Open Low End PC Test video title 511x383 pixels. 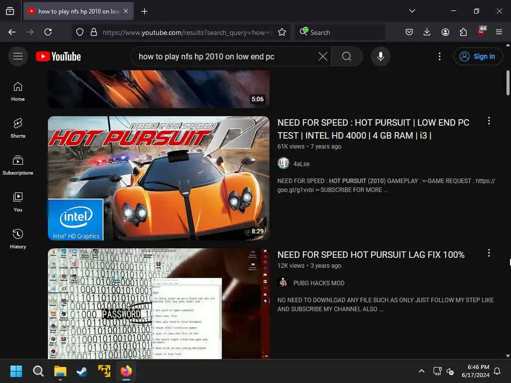click(x=373, y=129)
